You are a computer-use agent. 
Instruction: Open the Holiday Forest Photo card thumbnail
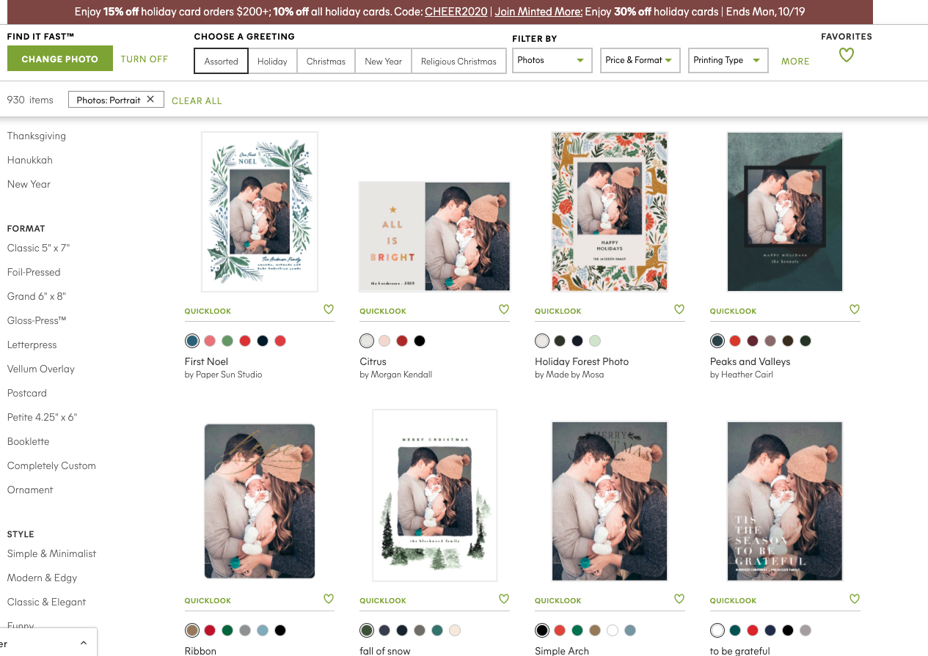pyautogui.click(x=610, y=212)
